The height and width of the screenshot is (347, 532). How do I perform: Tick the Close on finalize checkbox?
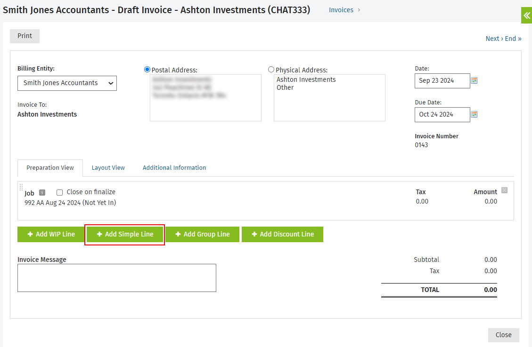tap(60, 193)
